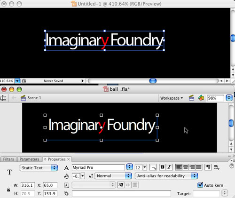The height and width of the screenshot is (198, 235).
Task: Open the Properties panel options menu
Action: pos(233,160)
